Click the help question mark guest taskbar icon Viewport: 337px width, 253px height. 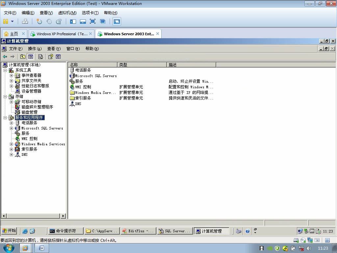(247, 231)
